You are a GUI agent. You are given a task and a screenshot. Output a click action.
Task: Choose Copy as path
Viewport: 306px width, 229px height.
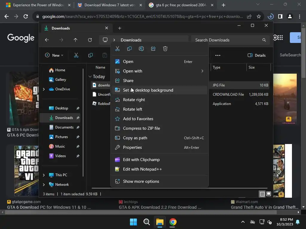pyautogui.click(x=160, y=138)
